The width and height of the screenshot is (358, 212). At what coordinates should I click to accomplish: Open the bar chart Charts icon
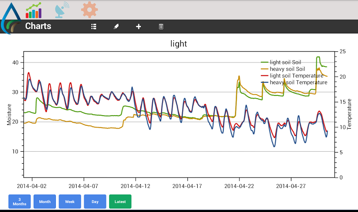coord(34,10)
